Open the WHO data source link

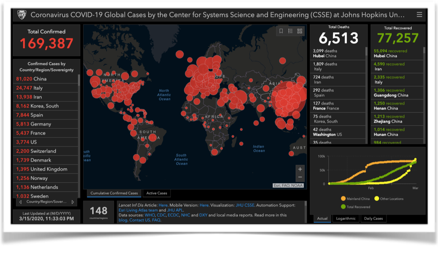(x=149, y=215)
